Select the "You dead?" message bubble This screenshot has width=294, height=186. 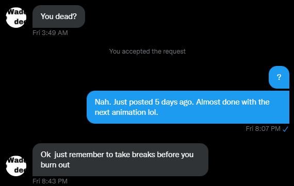tap(59, 16)
